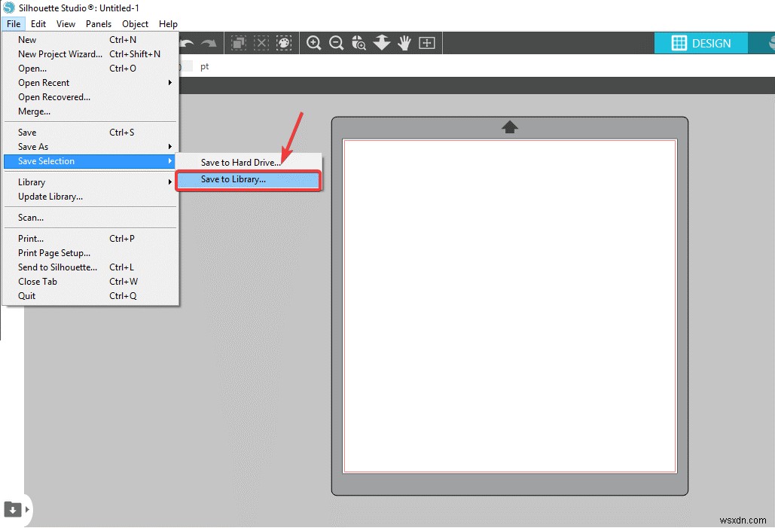
Task: Select New Project Wizard in the File menu
Action: coord(91,54)
